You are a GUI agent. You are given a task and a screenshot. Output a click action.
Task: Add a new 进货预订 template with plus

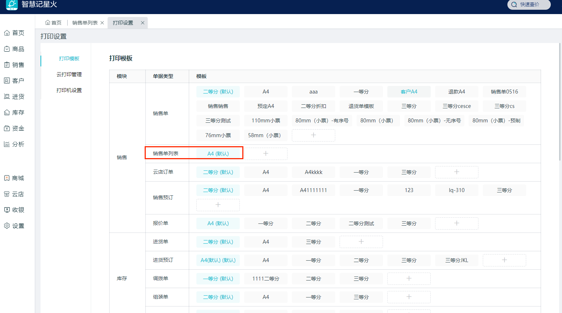(504, 260)
